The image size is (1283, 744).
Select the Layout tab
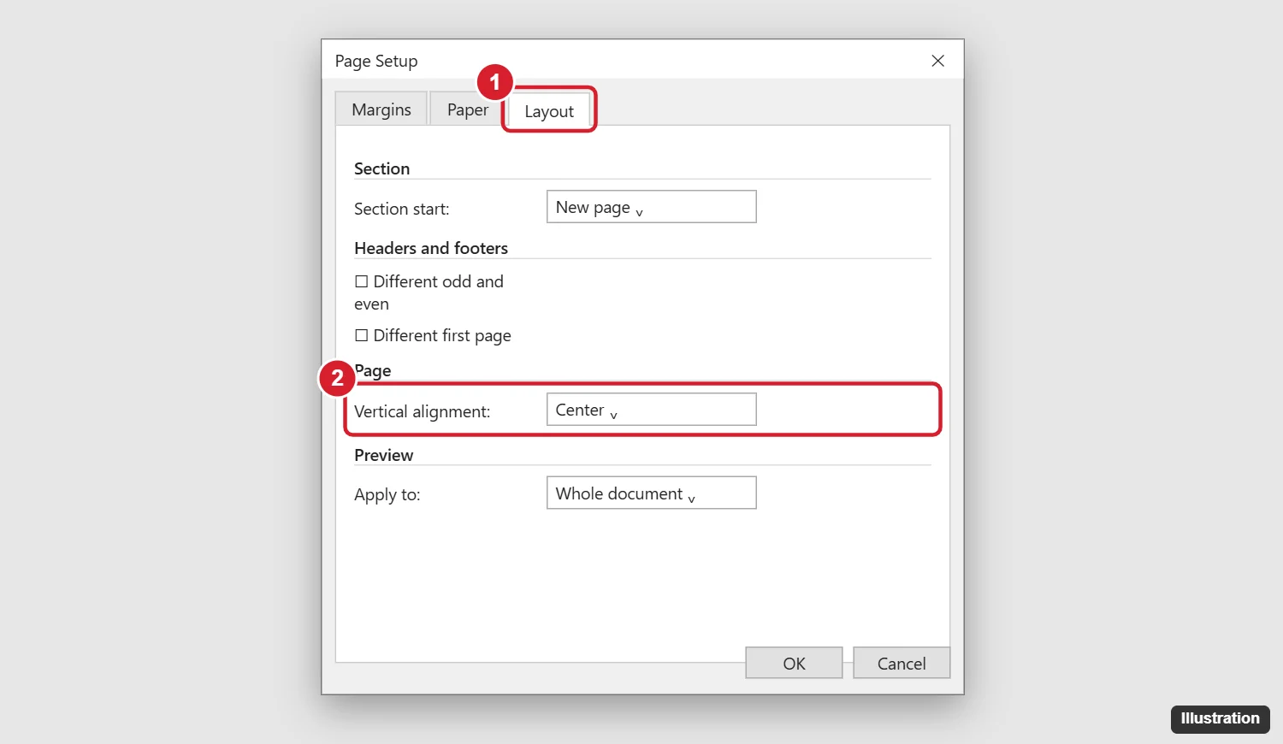tap(549, 111)
